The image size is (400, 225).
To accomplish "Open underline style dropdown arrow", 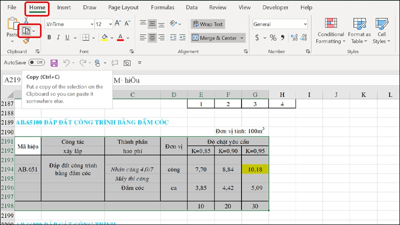I will (75, 38).
